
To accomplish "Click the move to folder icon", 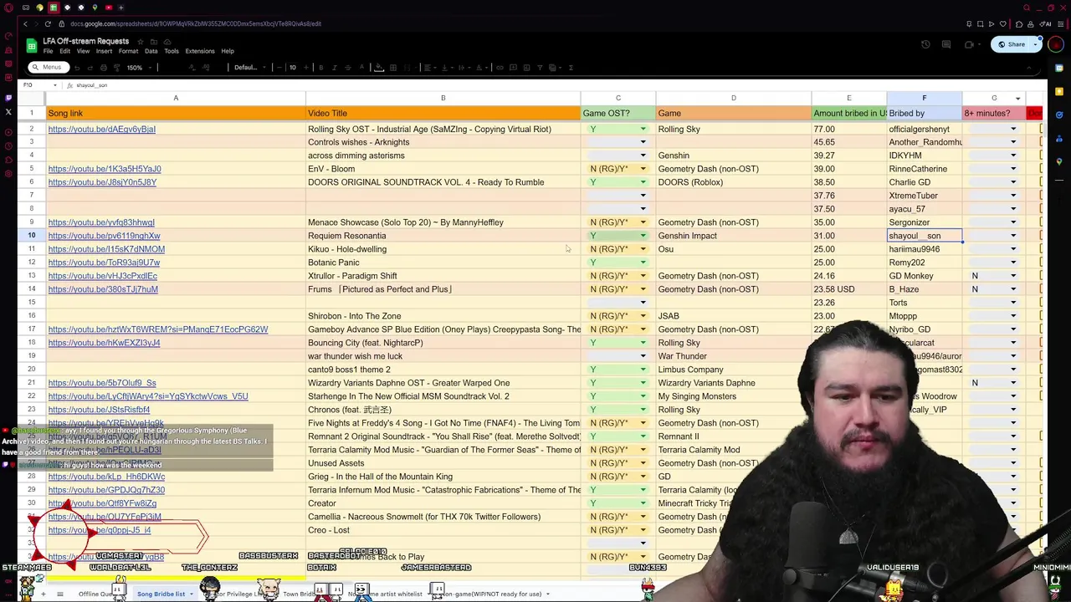I will (154, 42).
